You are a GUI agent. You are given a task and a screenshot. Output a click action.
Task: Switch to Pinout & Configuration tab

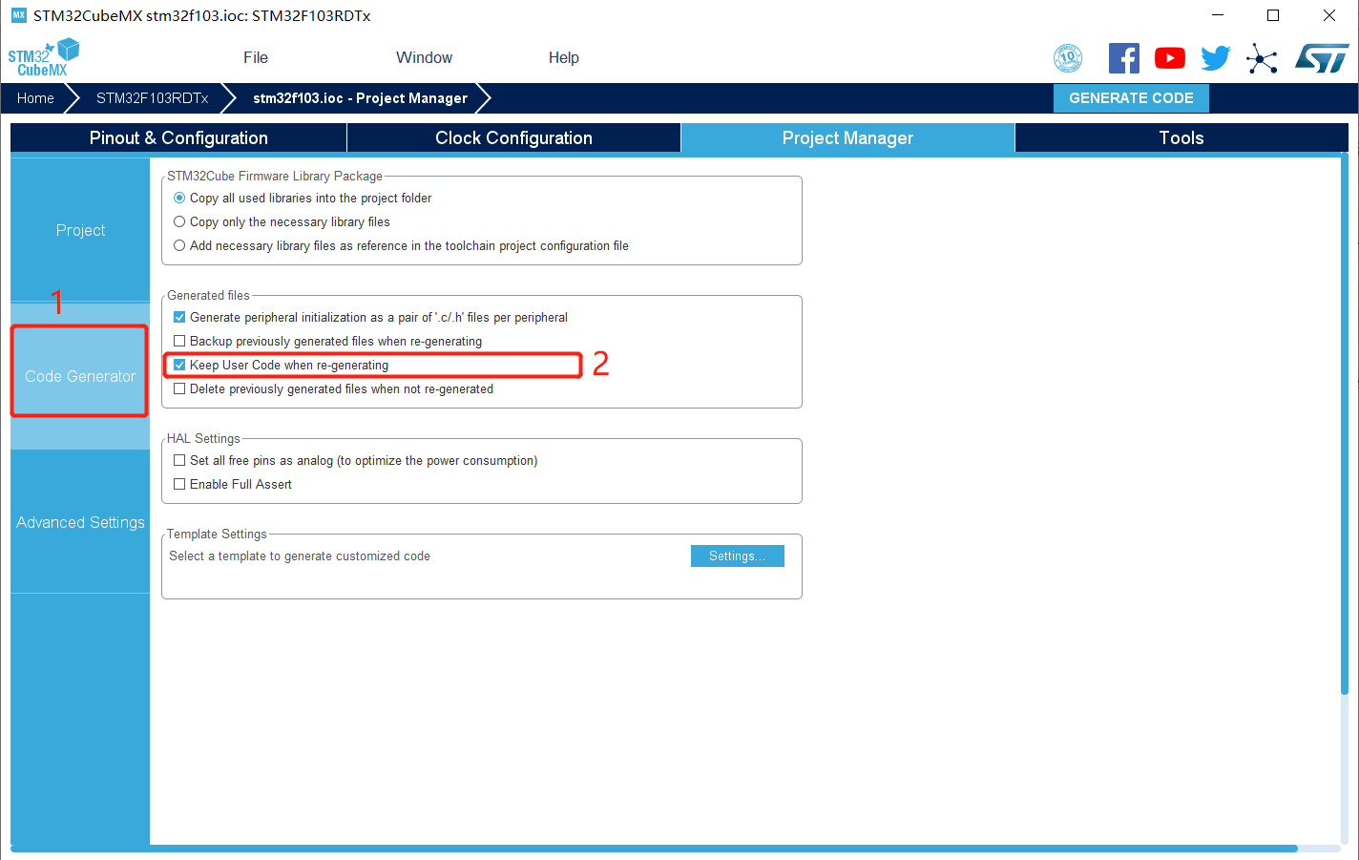pyautogui.click(x=178, y=137)
